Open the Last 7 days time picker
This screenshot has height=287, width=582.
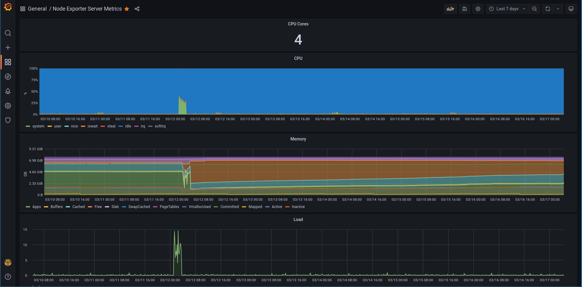pos(507,9)
